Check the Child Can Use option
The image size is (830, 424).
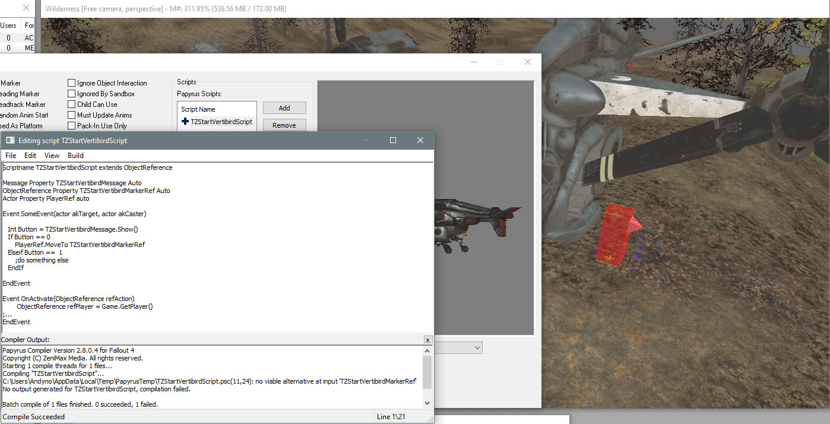tap(72, 105)
